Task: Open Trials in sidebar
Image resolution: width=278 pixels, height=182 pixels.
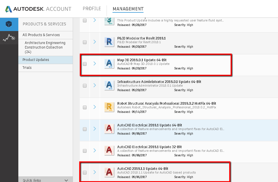Action: [46, 68]
